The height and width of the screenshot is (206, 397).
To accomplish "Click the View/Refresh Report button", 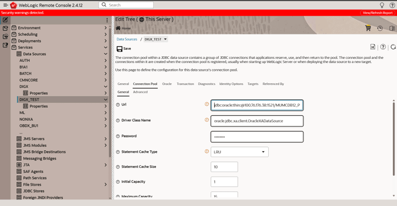I will 378,13.
